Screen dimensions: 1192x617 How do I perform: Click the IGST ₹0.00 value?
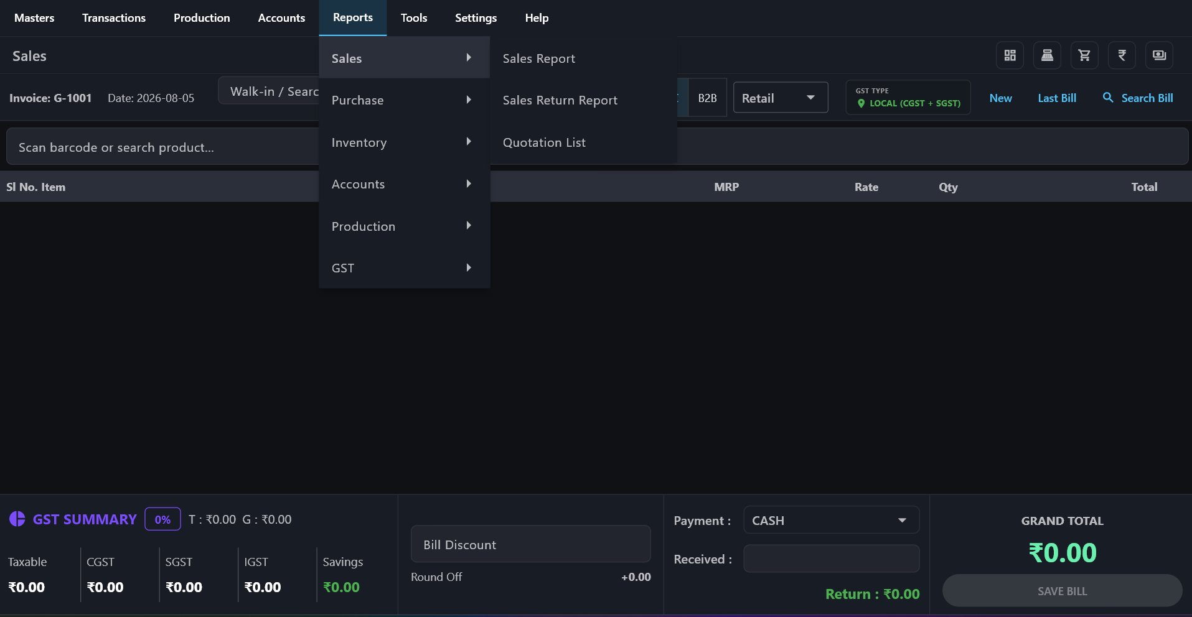263,587
